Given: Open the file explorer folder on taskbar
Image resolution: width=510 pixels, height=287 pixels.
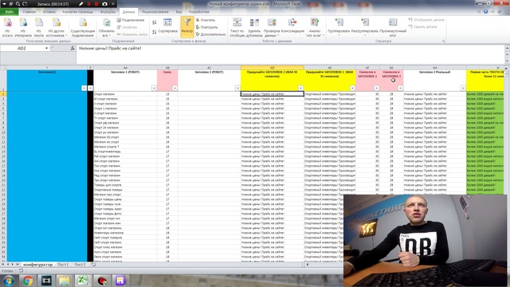Looking at the screenshot, I should (x=64, y=281).
